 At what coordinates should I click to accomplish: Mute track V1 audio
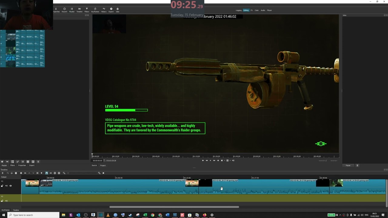[6, 186]
